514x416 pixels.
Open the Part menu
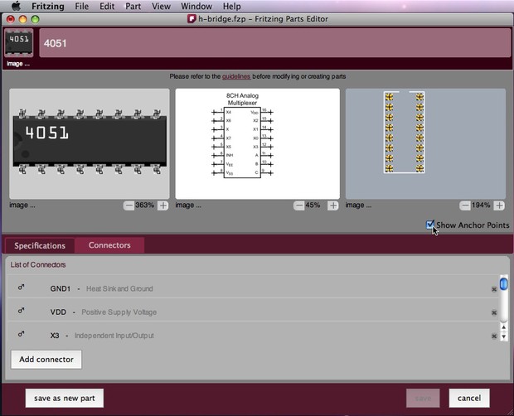[x=133, y=7]
